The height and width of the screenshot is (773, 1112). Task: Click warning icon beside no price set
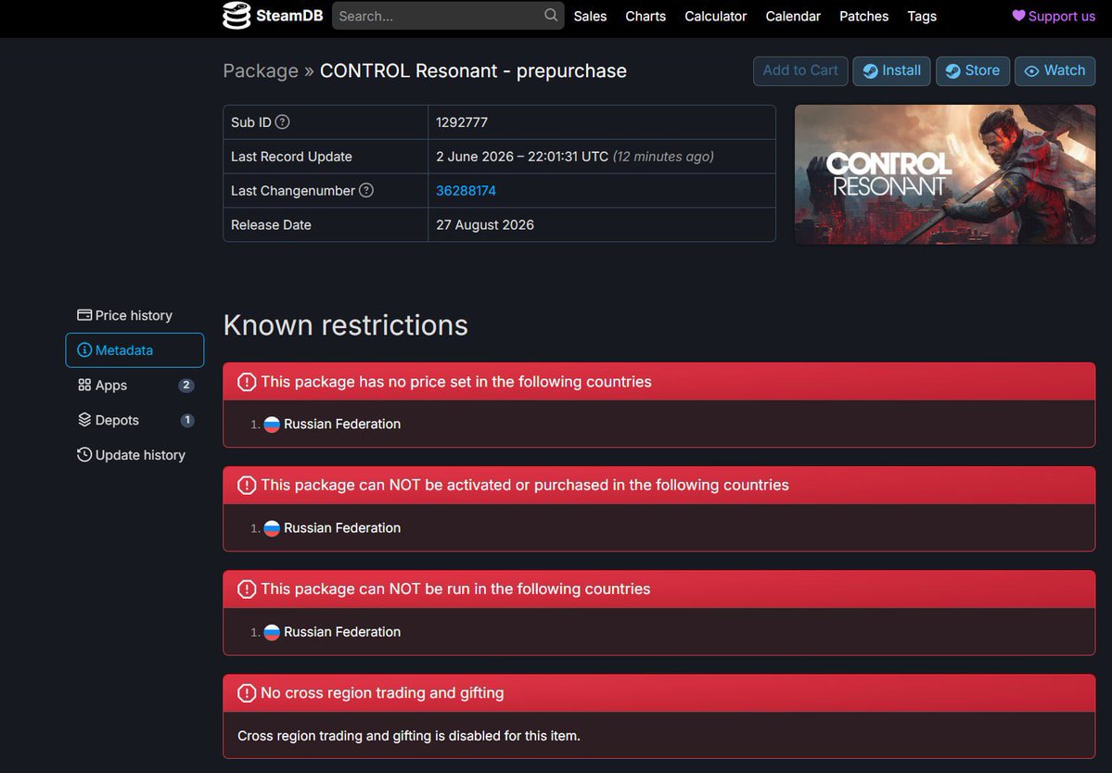(x=247, y=382)
